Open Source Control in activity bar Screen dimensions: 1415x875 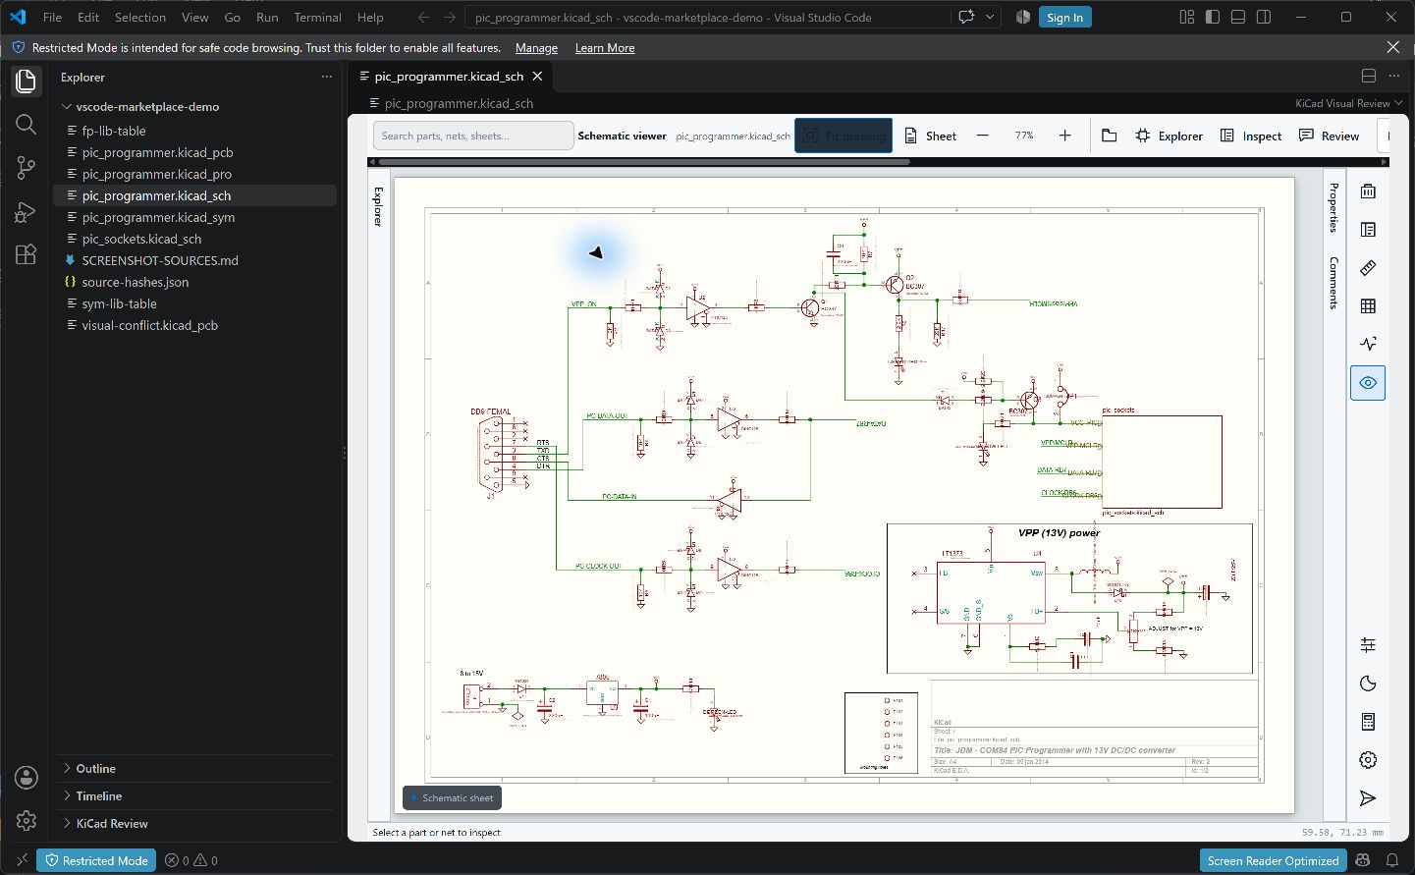tap(27, 168)
